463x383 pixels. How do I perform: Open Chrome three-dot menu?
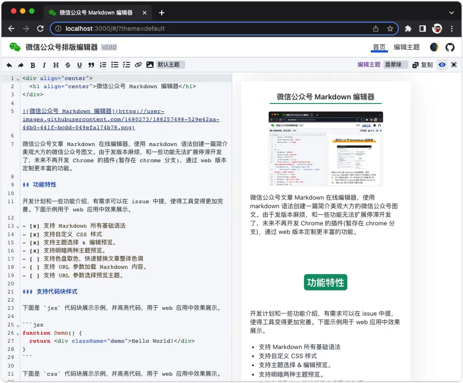pos(452,28)
